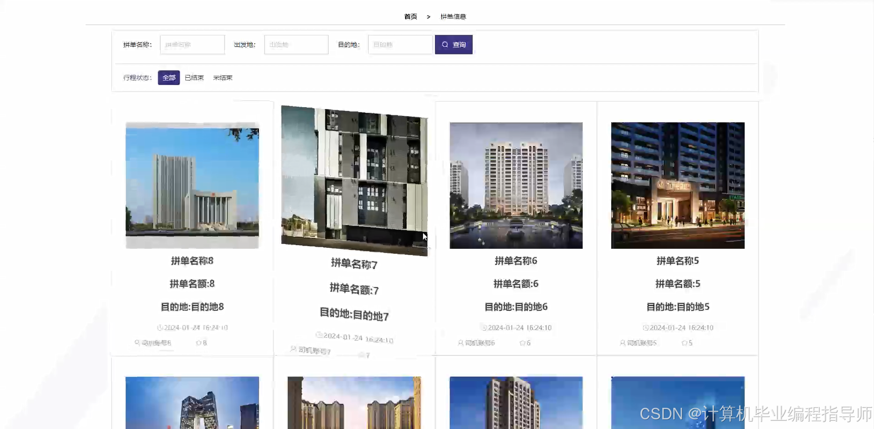The height and width of the screenshot is (429, 874).
Task: Click the clock icon on 拼单名称5 card
Action: (645, 327)
